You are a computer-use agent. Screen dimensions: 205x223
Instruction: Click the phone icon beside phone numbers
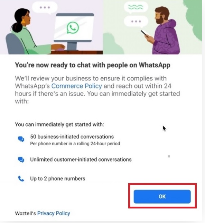[x=21, y=179]
